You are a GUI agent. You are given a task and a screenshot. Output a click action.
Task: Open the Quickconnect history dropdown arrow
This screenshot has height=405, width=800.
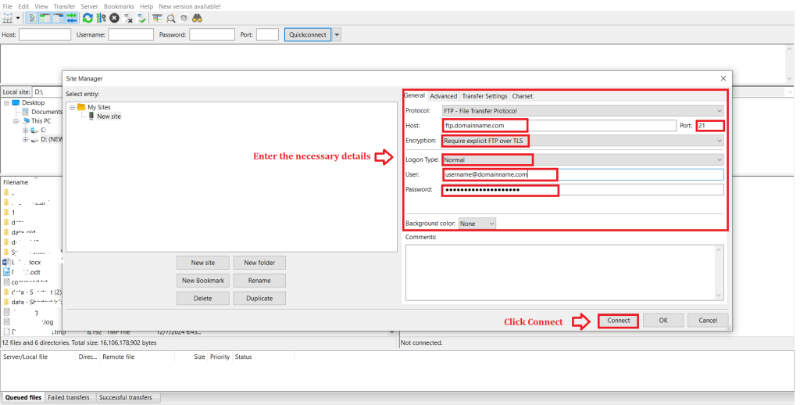tap(337, 34)
